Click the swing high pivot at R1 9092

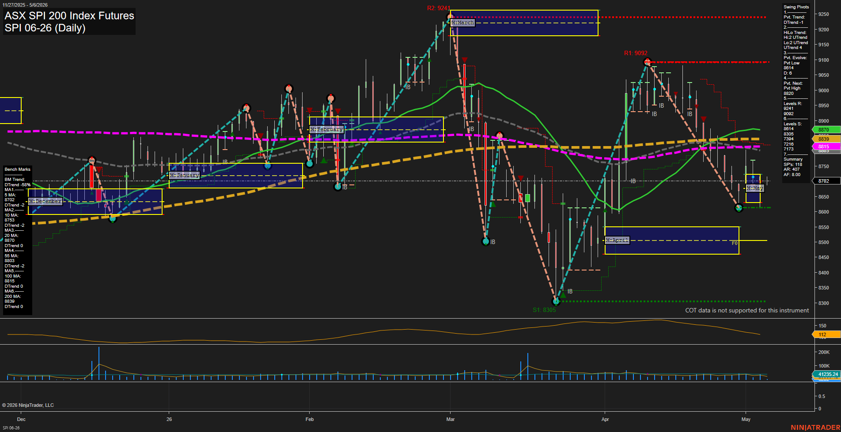tap(647, 62)
